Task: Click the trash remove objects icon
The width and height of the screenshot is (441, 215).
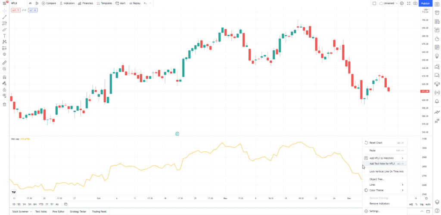Action: coord(4,104)
